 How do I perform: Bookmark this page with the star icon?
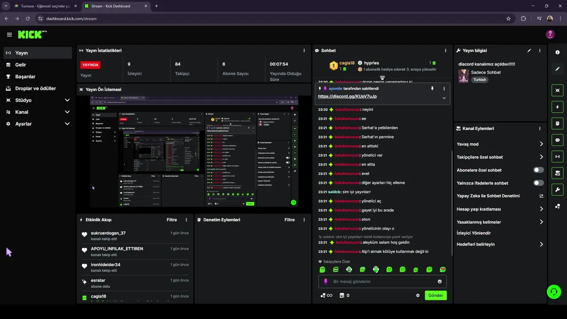tap(509, 19)
